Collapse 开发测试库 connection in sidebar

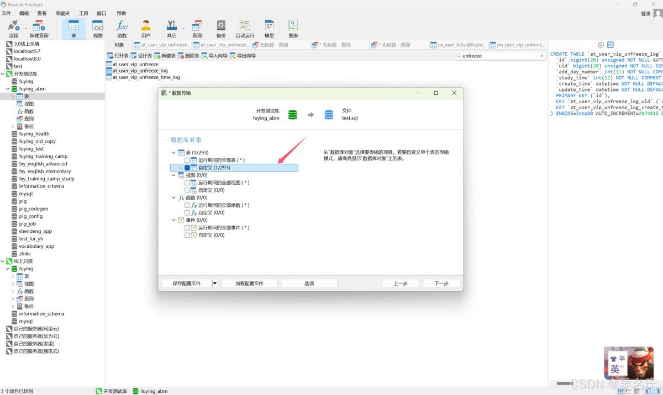2,74
